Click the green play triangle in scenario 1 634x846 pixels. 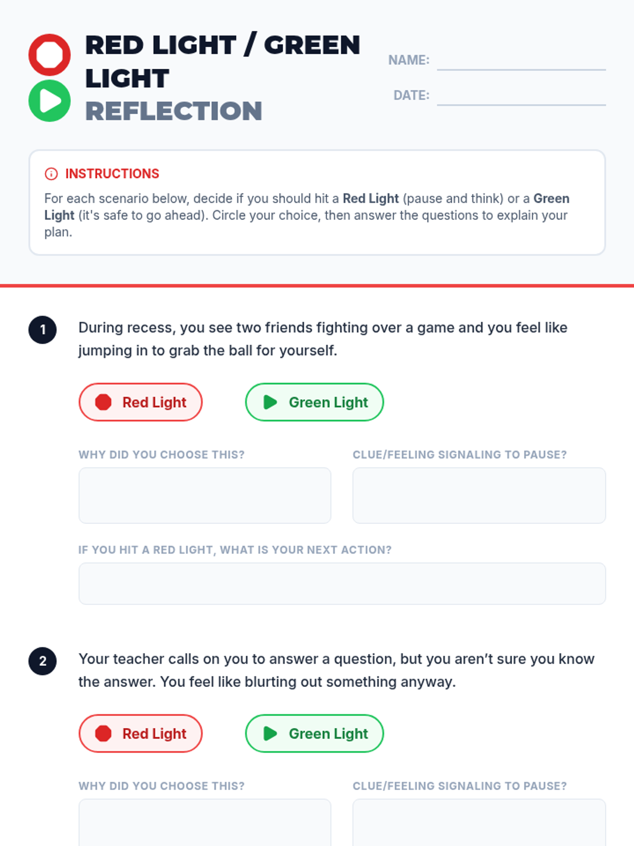[x=271, y=402]
